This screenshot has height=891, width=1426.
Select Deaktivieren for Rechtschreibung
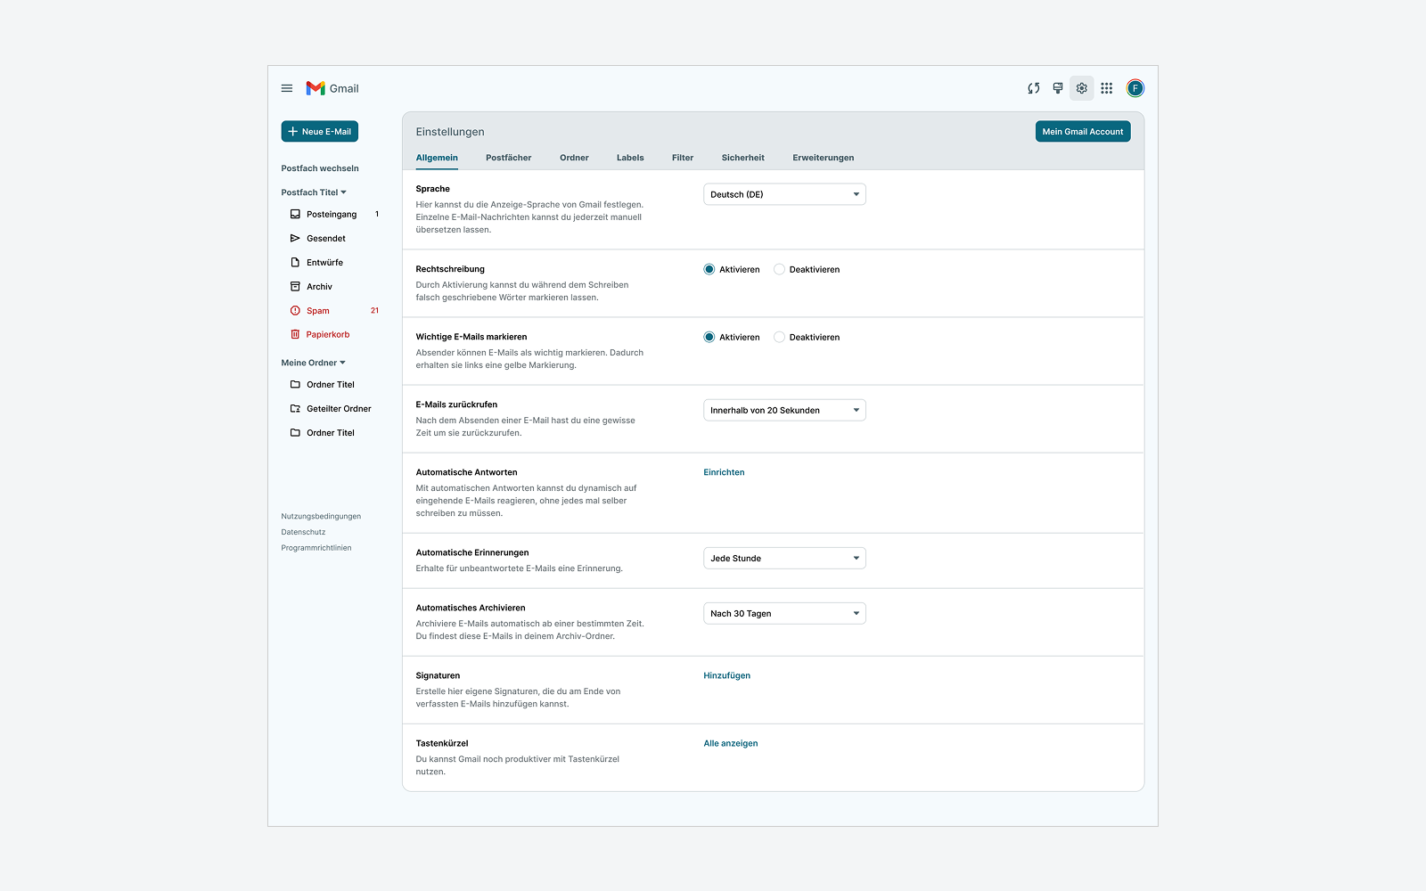pyautogui.click(x=779, y=269)
